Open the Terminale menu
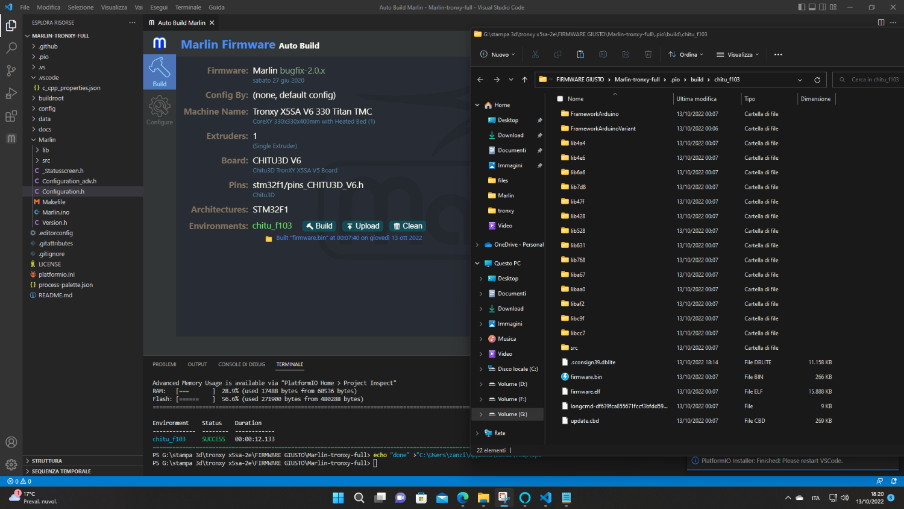Screen dimensions: 904x509 click(x=188, y=7)
